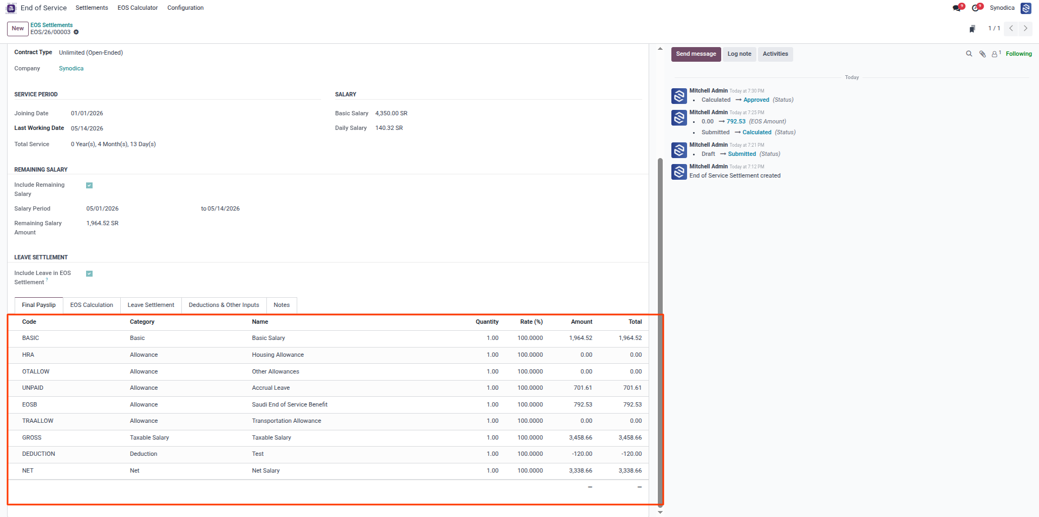This screenshot has width=1039, height=517.
Task: Open the End of Service app icon
Action: [x=11, y=8]
